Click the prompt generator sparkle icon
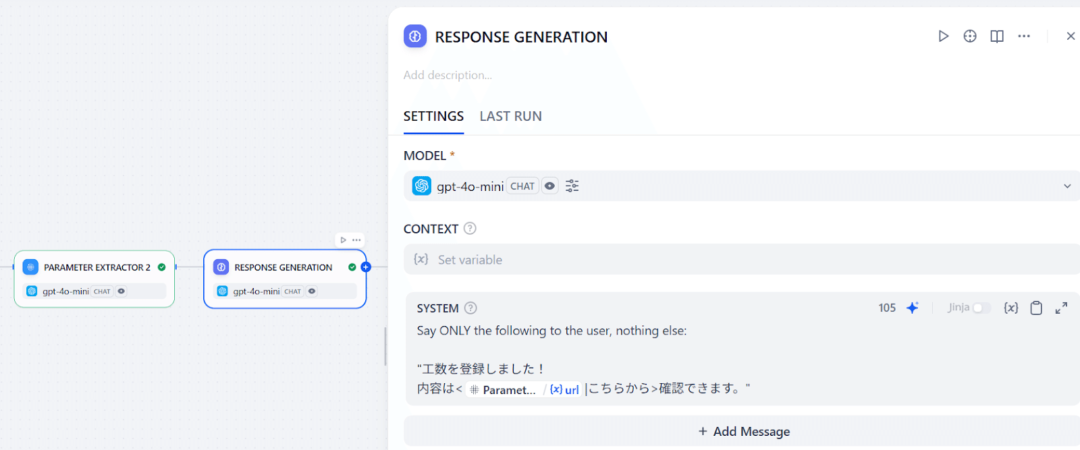Viewport: 1080px width, 450px height. coord(913,308)
